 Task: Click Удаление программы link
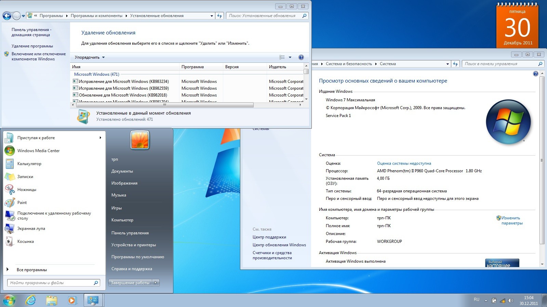point(32,46)
